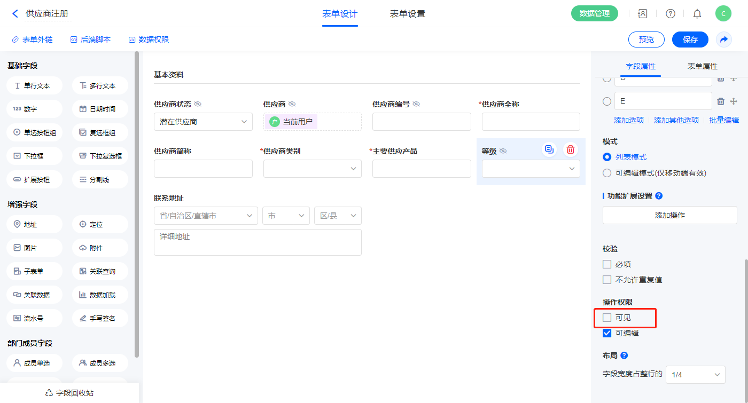Select 可编辑模式 radio button

click(607, 173)
